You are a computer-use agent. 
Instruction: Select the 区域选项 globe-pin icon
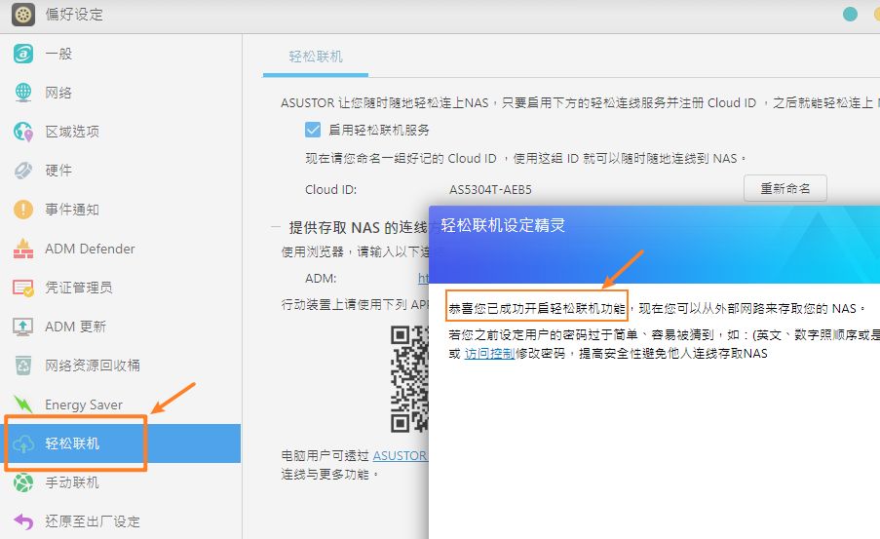(23, 132)
